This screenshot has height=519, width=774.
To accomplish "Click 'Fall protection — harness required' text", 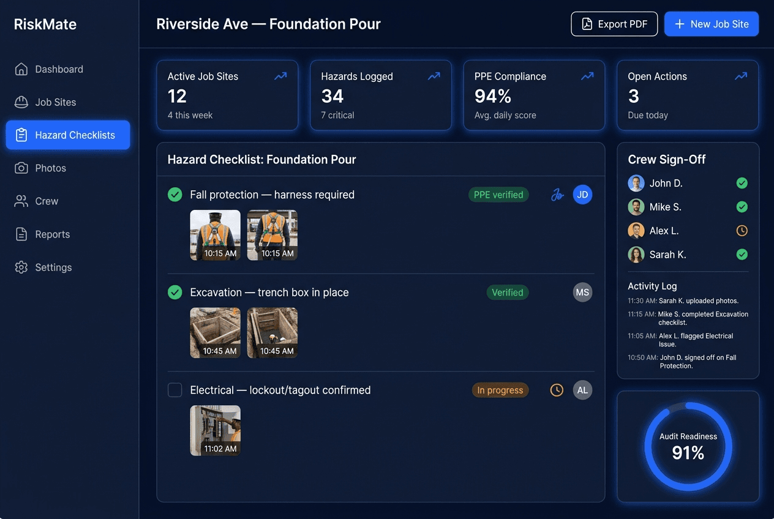I will tap(272, 195).
